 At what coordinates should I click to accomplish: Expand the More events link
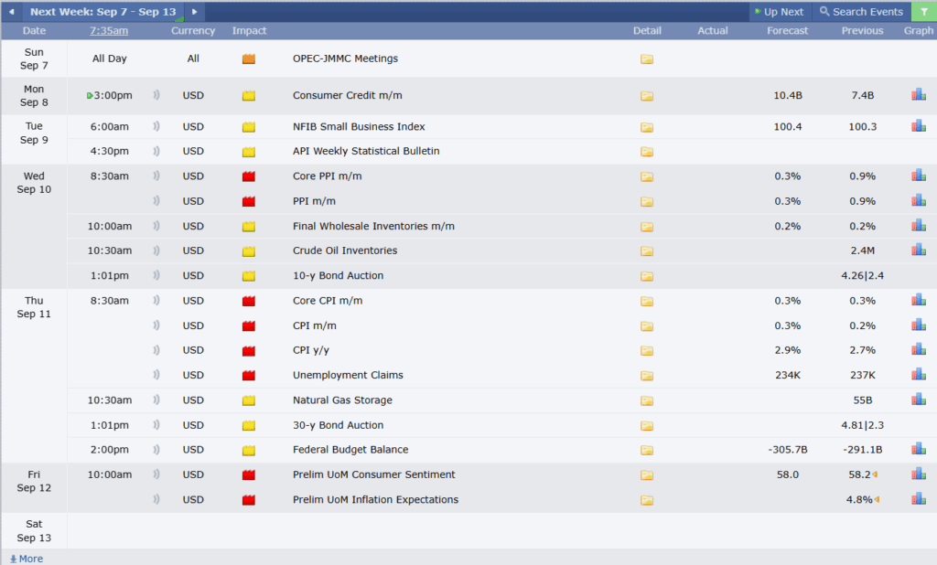click(27, 559)
